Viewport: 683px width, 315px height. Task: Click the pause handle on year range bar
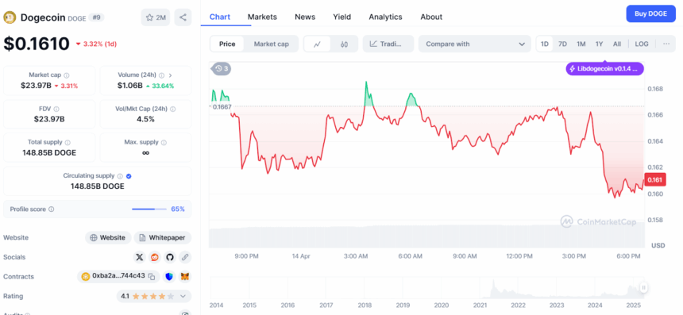643,287
